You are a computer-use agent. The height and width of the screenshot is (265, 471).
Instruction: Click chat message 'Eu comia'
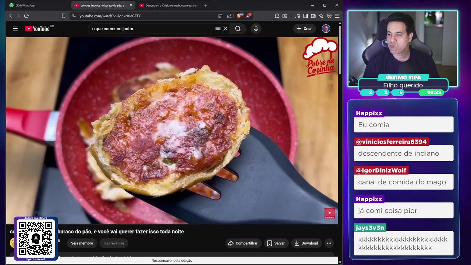pos(403,124)
